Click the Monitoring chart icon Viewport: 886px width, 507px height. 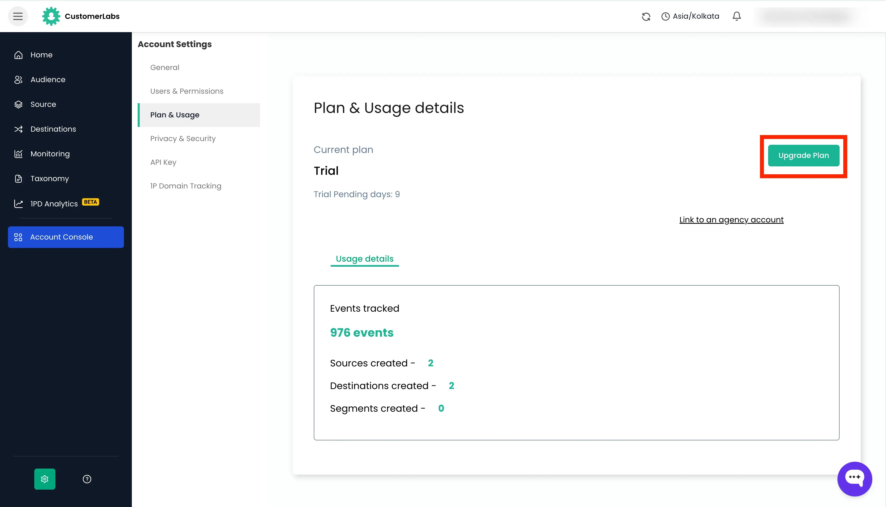pyautogui.click(x=18, y=154)
